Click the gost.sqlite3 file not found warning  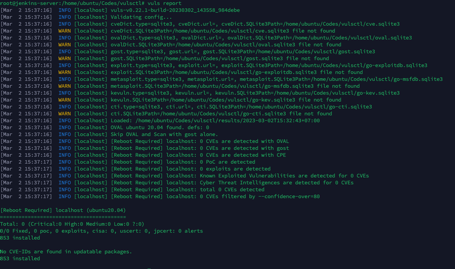tap(220, 58)
